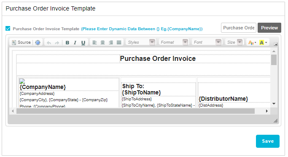Image resolution: width=288 pixels, height=157 pixels.
Task: Open the text color picker
Action: 252,42
